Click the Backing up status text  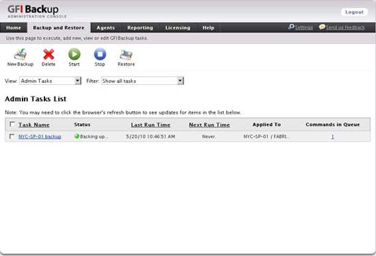coord(94,136)
